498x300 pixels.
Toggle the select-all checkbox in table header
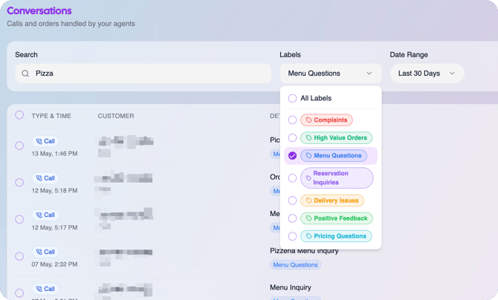[x=19, y=115]
